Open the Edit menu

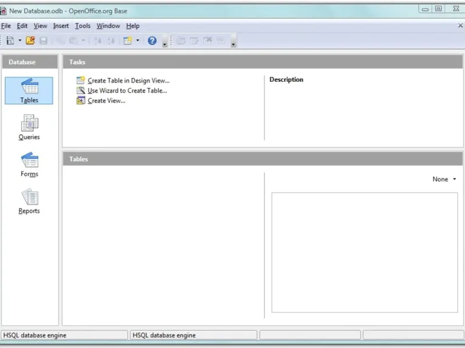pyautogui.click(x=22, y=26)
